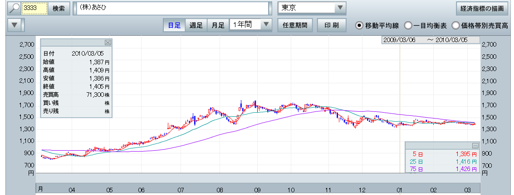The image size is (514, 195).
Task: Select the 一目均衡表 radio option
Action: pyautogui.click(x=408, y=25)
